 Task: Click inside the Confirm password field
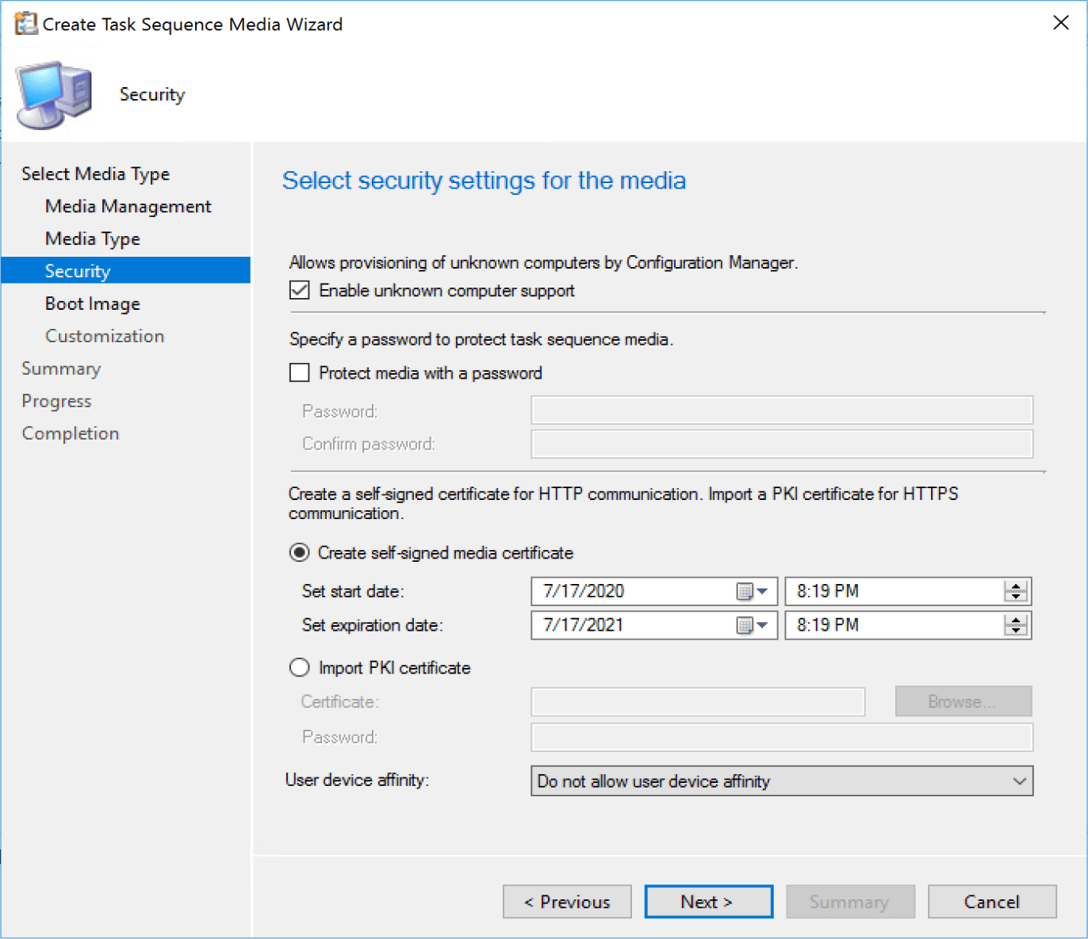[781, 444]
